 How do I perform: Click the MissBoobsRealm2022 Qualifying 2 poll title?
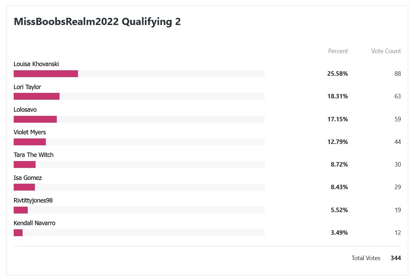pyautogui.click(x=97, y=22)
